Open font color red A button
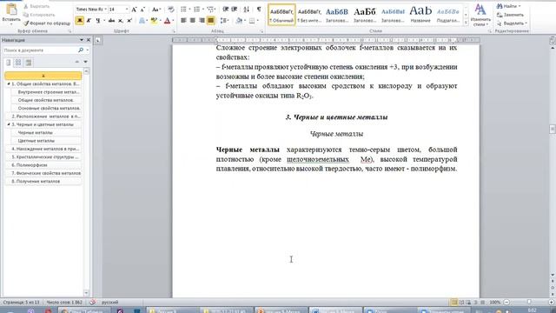The width and height of the screenshot is (556, 313). tap(168, 21)
